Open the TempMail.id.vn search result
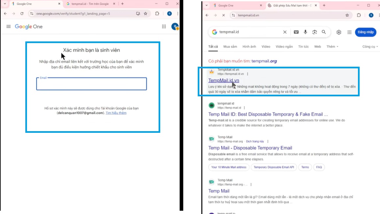 pos(223,80)
